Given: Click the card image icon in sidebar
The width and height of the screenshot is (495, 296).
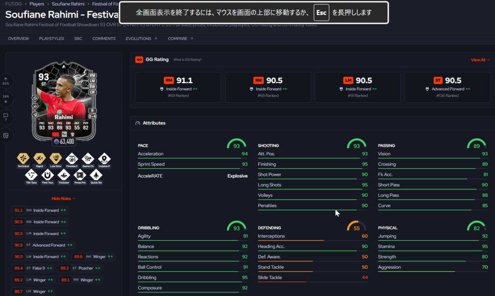Looking at the screenshot, I should [6, 136].
